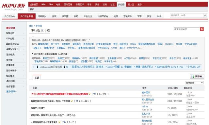Open 综合体育 in sidebar
Image resolution: width=209 pixels, height=125 pixels.
pos(10,76)
